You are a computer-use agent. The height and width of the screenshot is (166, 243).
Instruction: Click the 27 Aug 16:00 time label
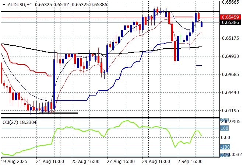tap(120, 162)
